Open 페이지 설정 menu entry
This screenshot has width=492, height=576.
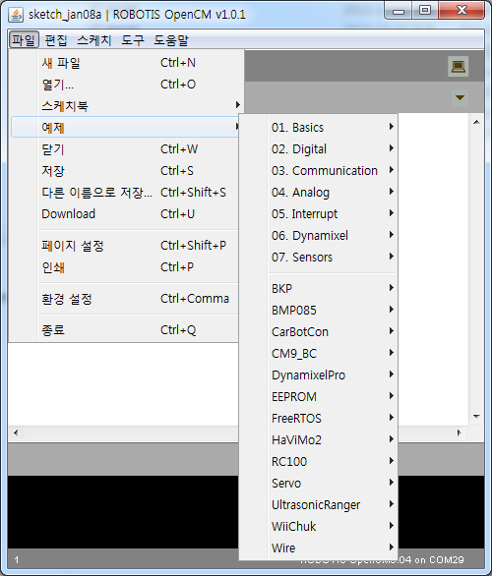pos(125,246)
